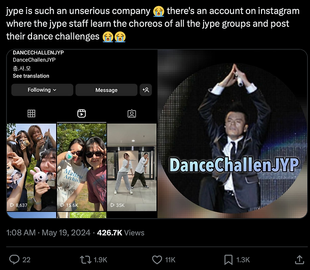
Task: Bookmark this tweet
Action: click(x=228, y=259)
